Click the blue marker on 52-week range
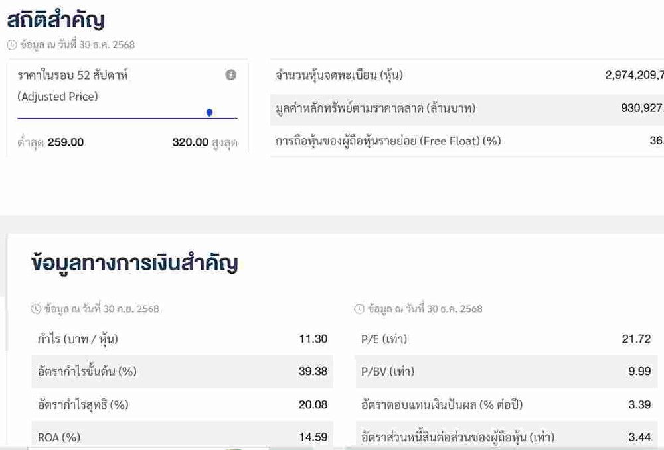Image resolution: width=664 pixels, height=450 pixels. [210, 113]
